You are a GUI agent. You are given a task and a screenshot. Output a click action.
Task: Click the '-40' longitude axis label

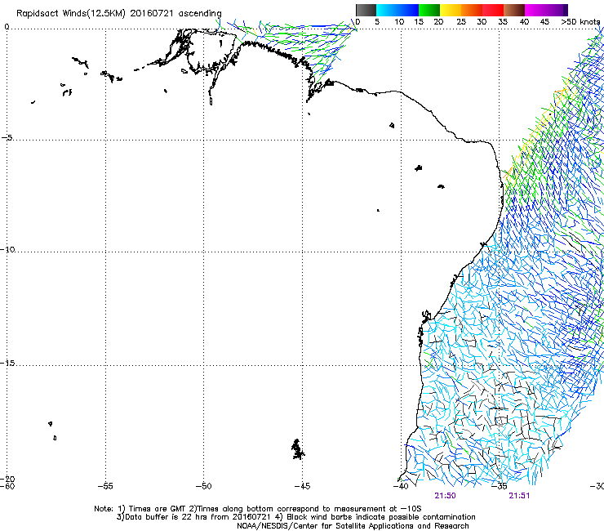[401, 486]
